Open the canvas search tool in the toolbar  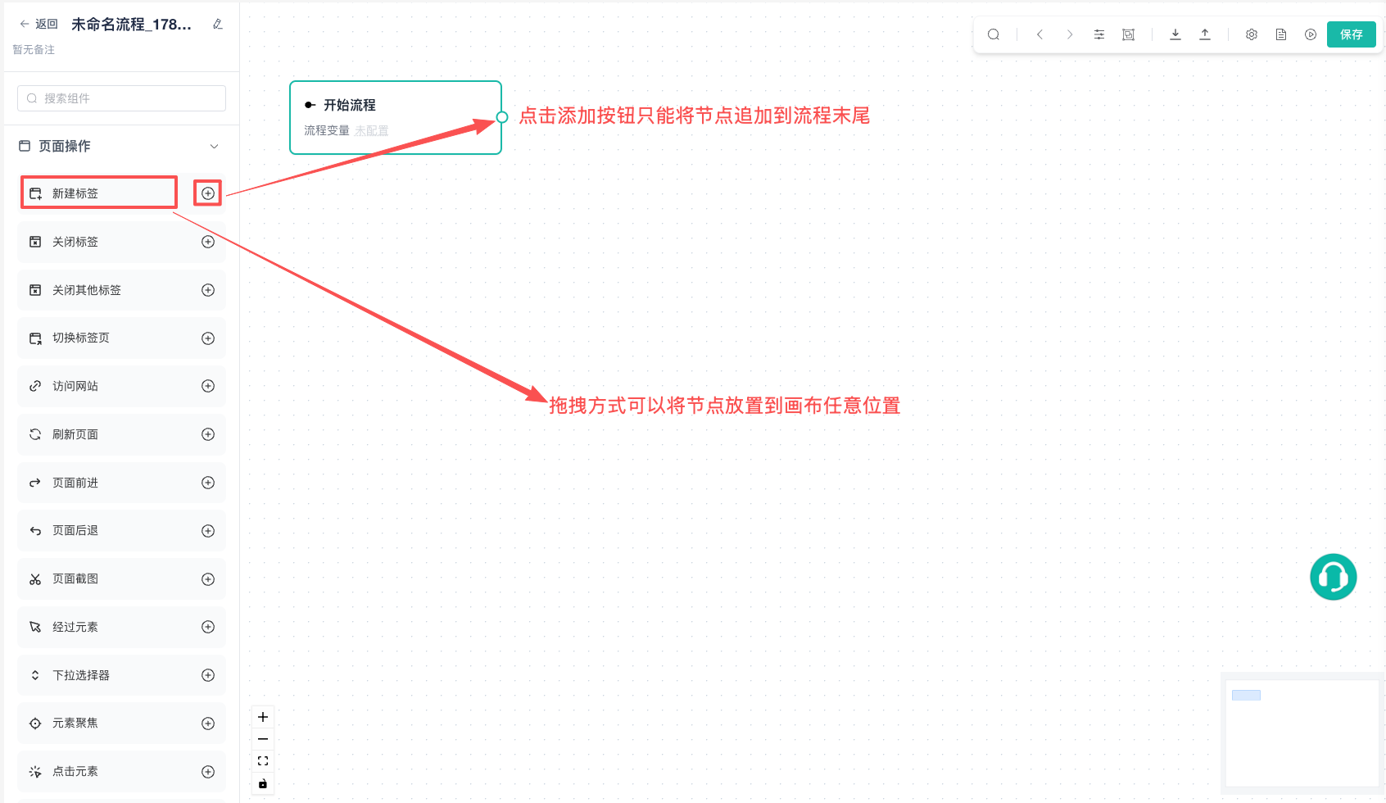[994, 34]
